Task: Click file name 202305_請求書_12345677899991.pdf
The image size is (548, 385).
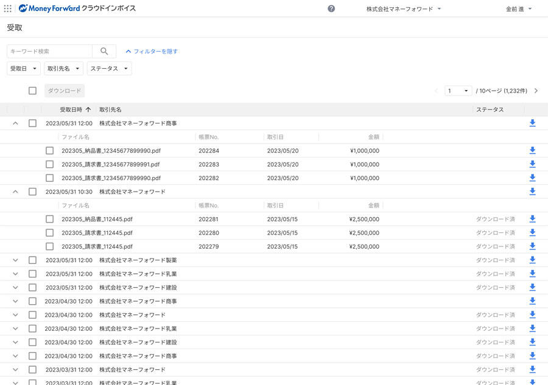Action: pos(110,164)
